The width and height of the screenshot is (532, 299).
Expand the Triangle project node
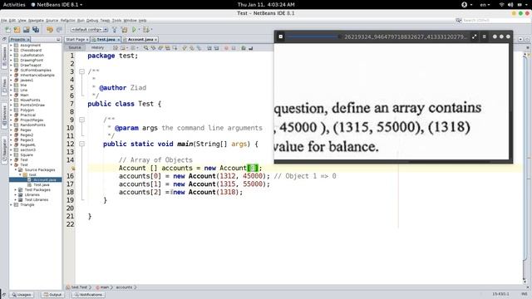coord(11,205)
